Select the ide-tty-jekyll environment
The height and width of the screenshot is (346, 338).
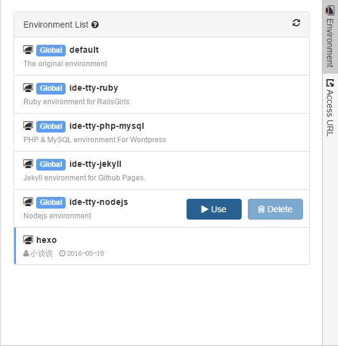point(162,171)
